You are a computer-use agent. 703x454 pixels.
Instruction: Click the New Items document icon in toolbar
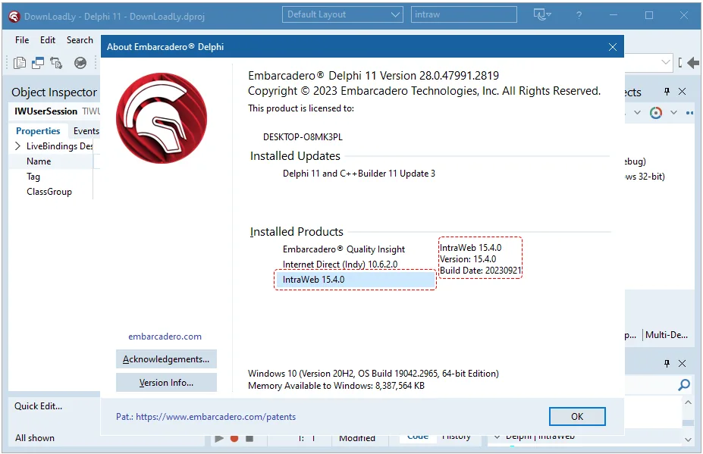point(19,63)
